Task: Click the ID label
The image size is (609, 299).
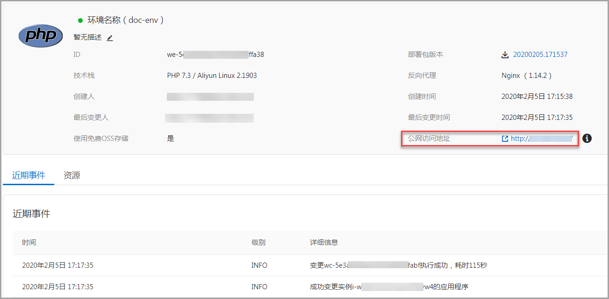Action: point(77,55)
